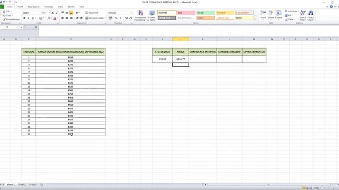Click the Undo icon in the quick access toolbar
339x190 pixels.
click(x=4, y=2)
